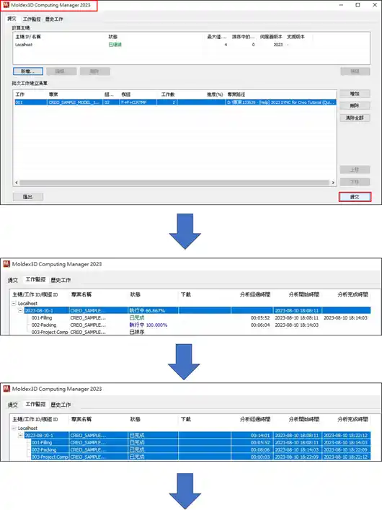
Task: Click the total elapsed time 00:14:01
Action: pos(260,435)
